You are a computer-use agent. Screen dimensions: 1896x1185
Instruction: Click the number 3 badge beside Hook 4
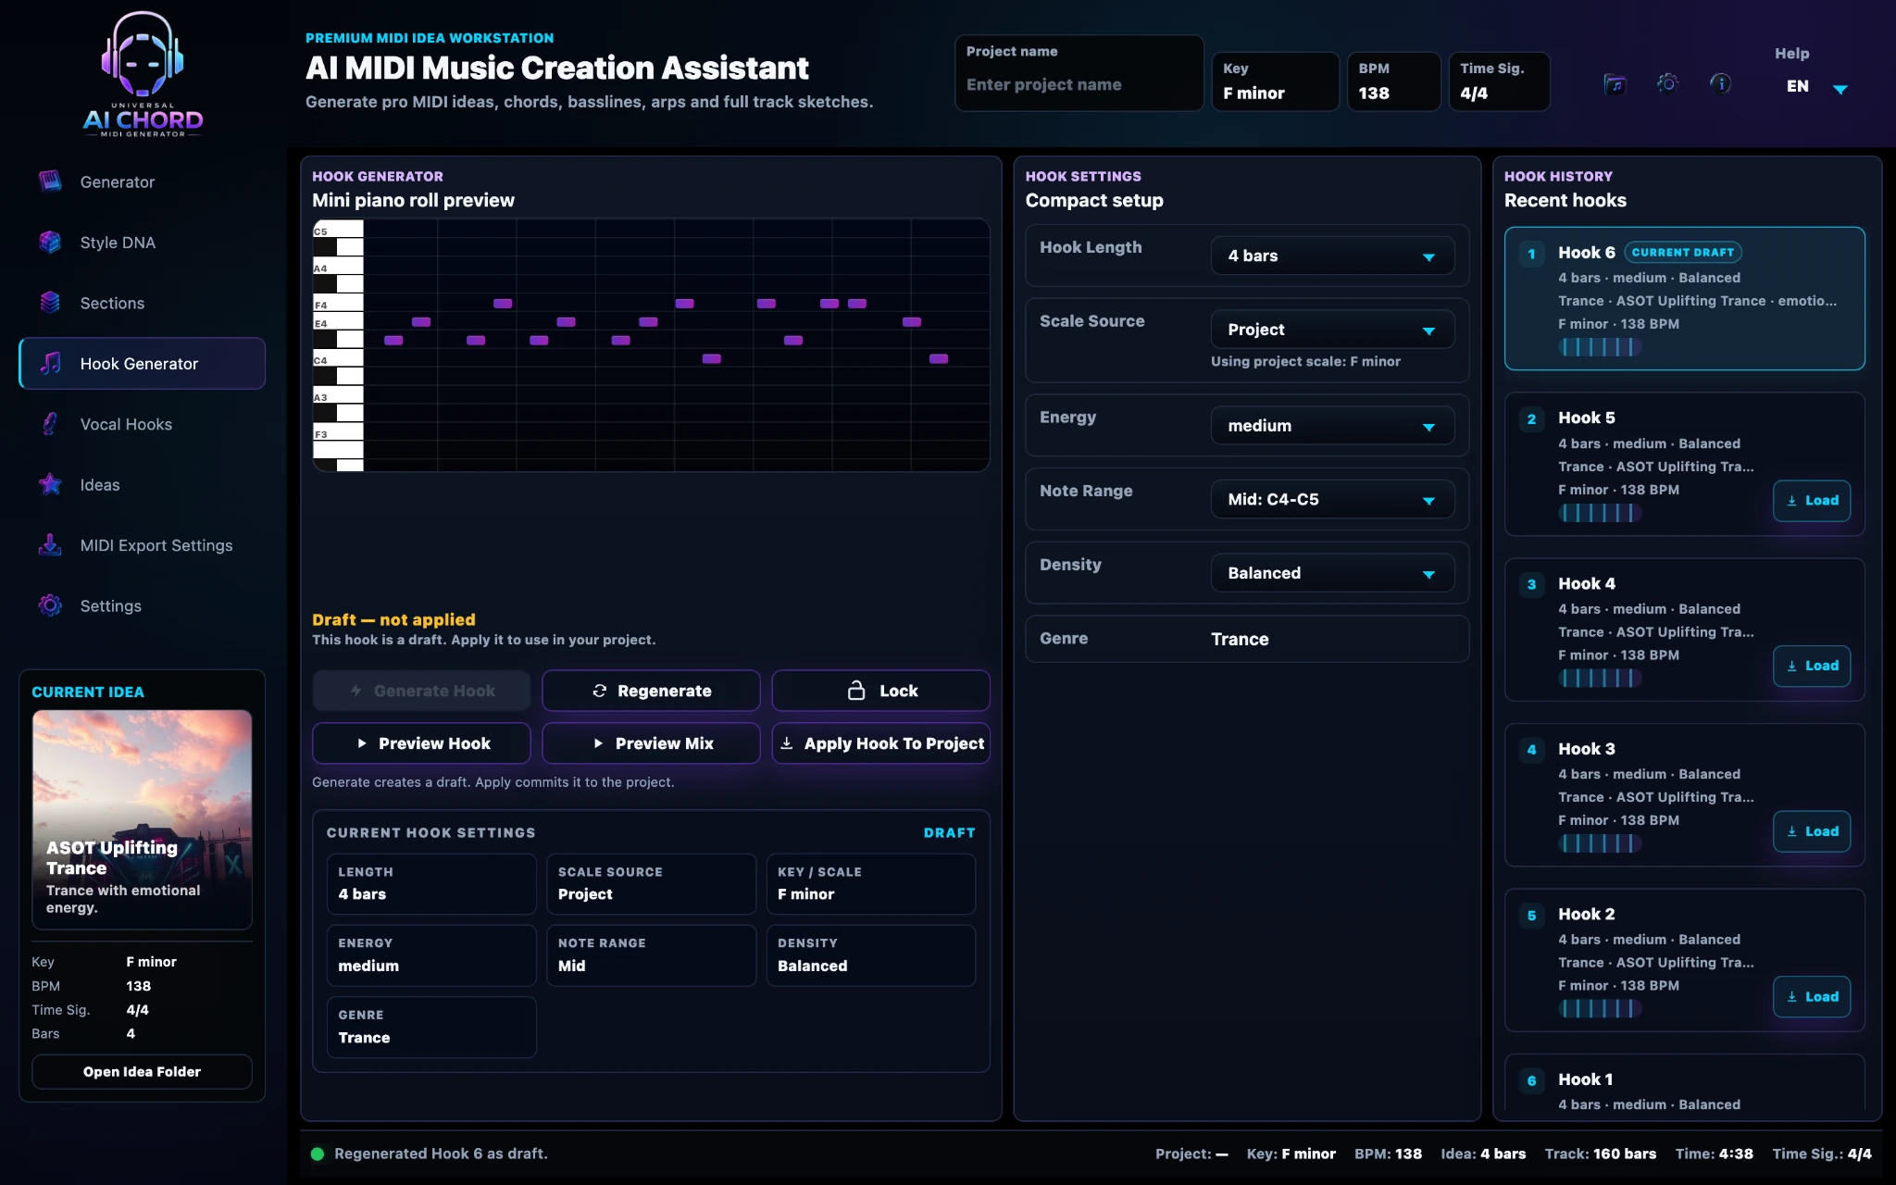coord(1531,585)
